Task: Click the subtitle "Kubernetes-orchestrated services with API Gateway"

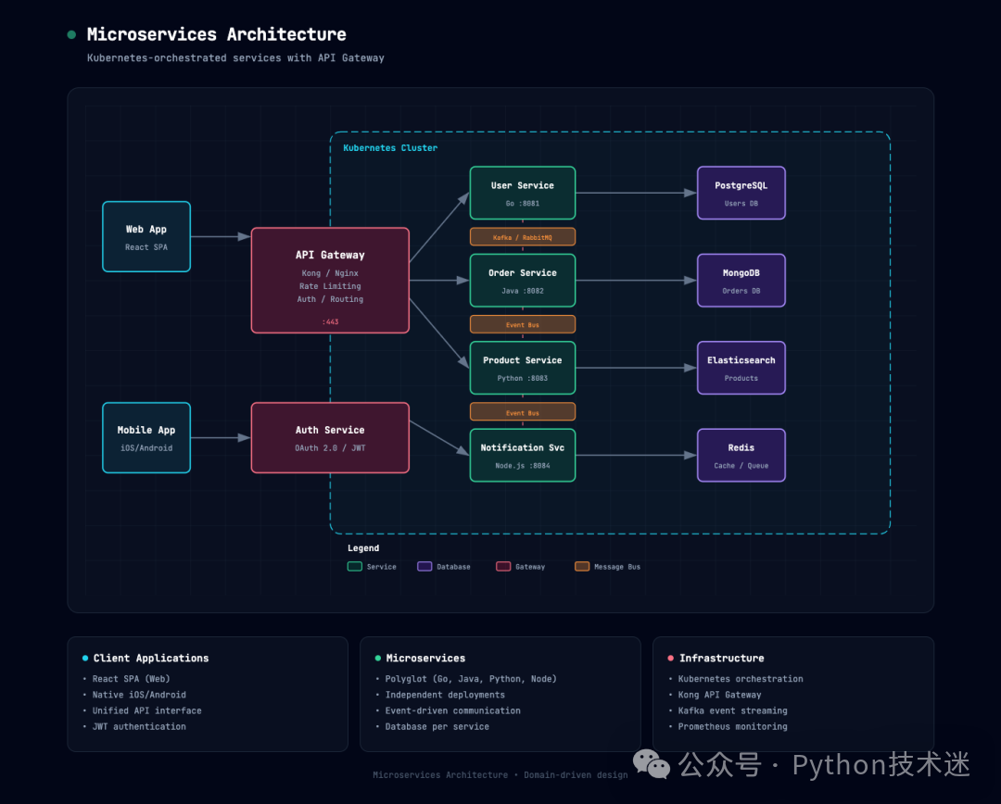Action: (x=235, y=58)
